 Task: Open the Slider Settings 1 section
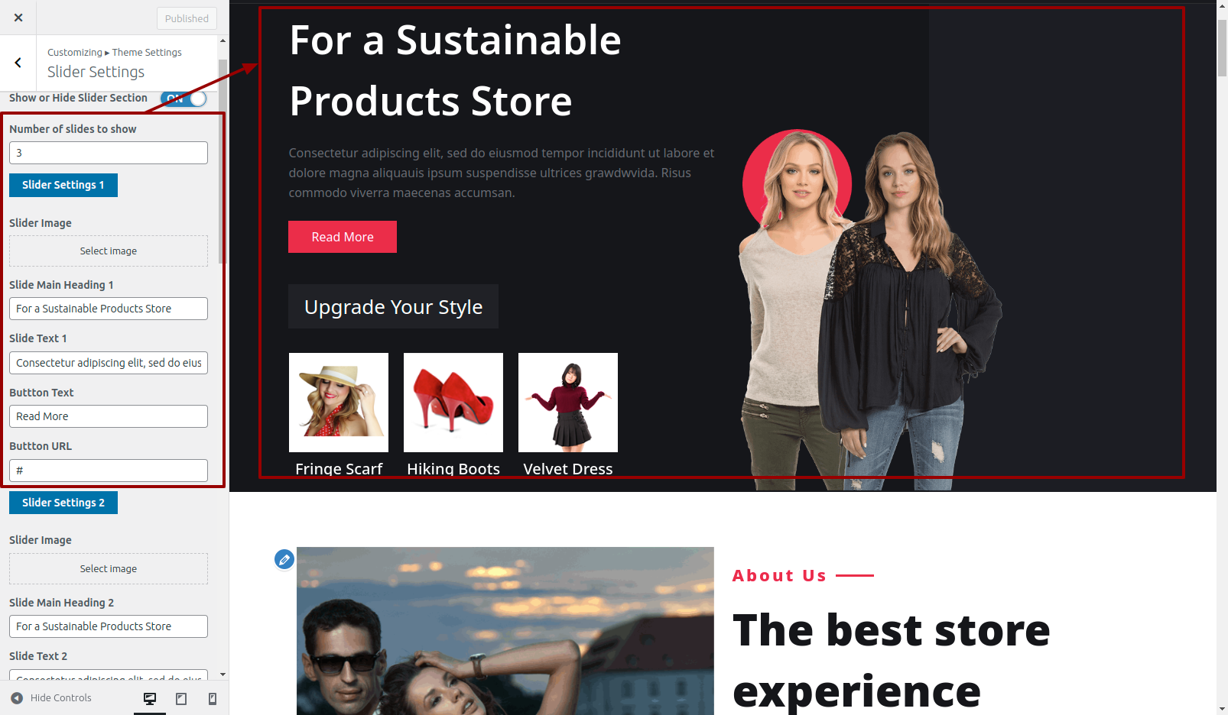coord(63,185)
